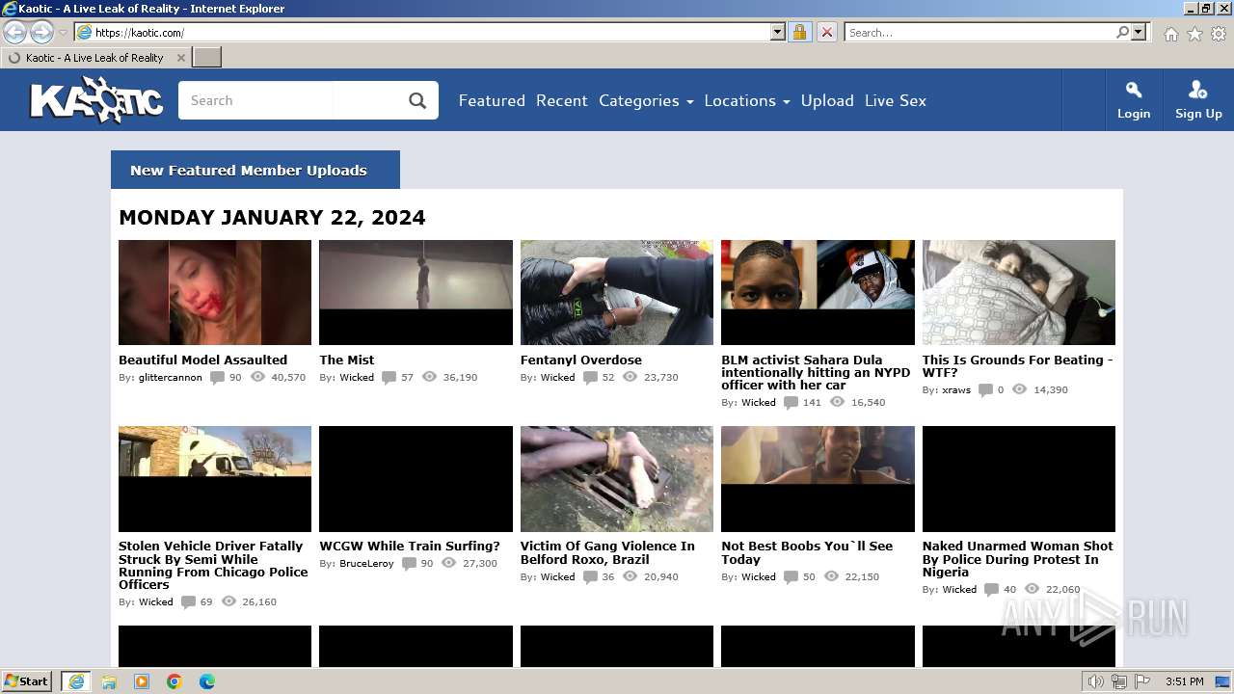This screenshot has height=694, width=1234.
Task: Open The Mist title link
Action: tap(347, 360)
